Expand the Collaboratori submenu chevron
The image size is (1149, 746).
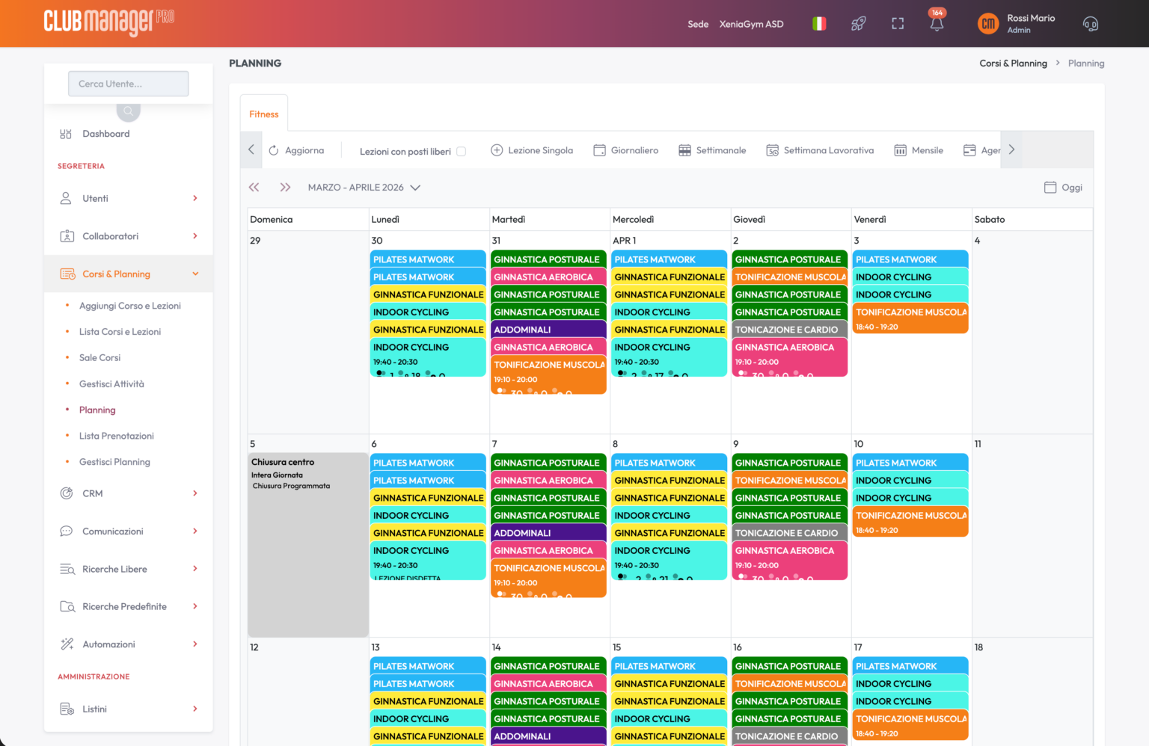tap(195, 236)
